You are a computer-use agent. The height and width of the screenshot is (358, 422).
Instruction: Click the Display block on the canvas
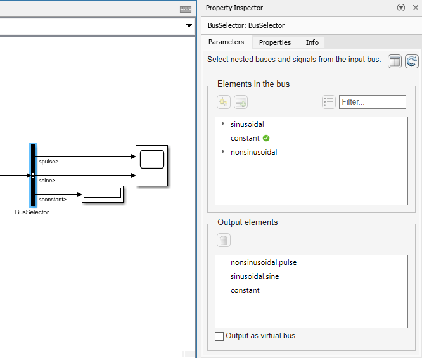(x=103, y=194)
